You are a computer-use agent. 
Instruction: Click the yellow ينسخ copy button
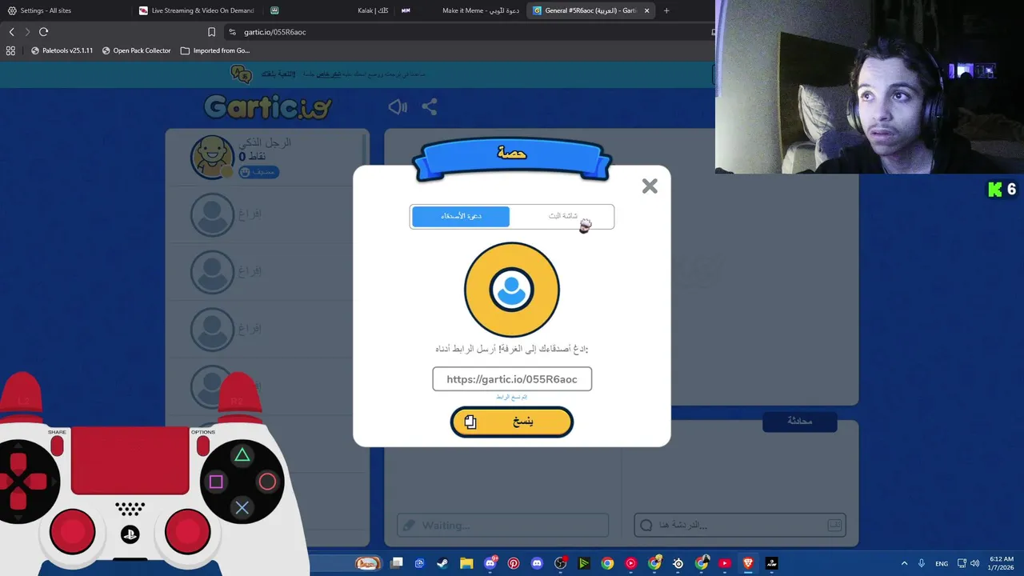pos(512,422)
